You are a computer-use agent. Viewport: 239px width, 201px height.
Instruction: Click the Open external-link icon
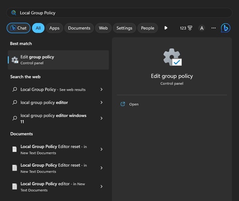click(x=123, y=104)
